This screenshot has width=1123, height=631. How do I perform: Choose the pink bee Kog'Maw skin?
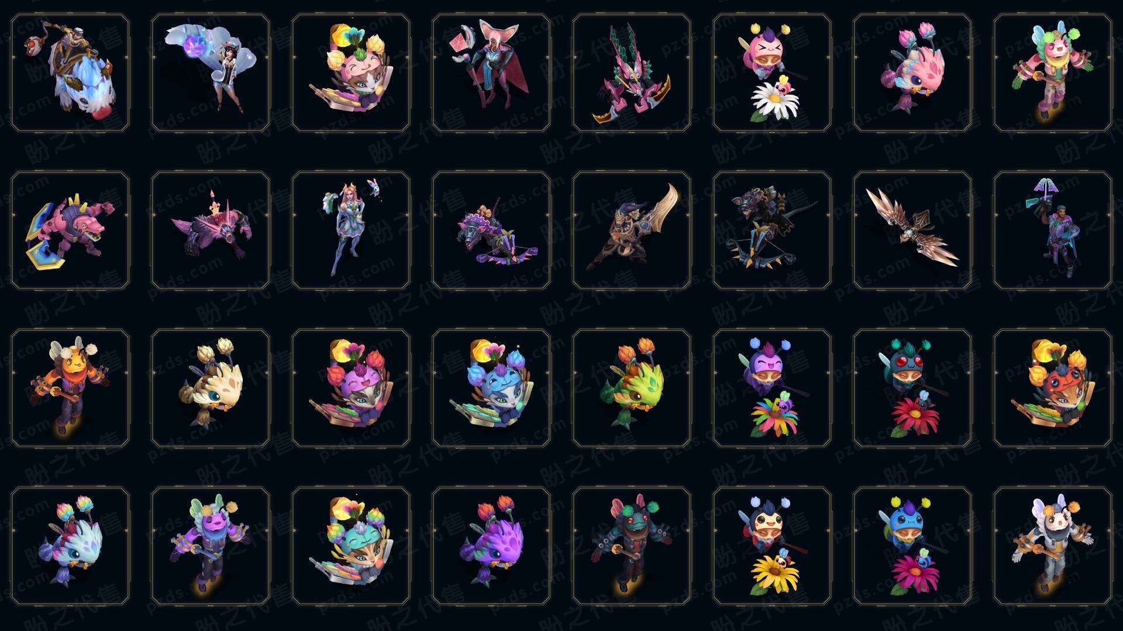click(912, 72)
